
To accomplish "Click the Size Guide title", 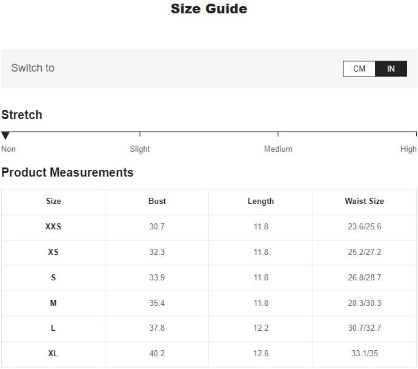I will (209, 9).
